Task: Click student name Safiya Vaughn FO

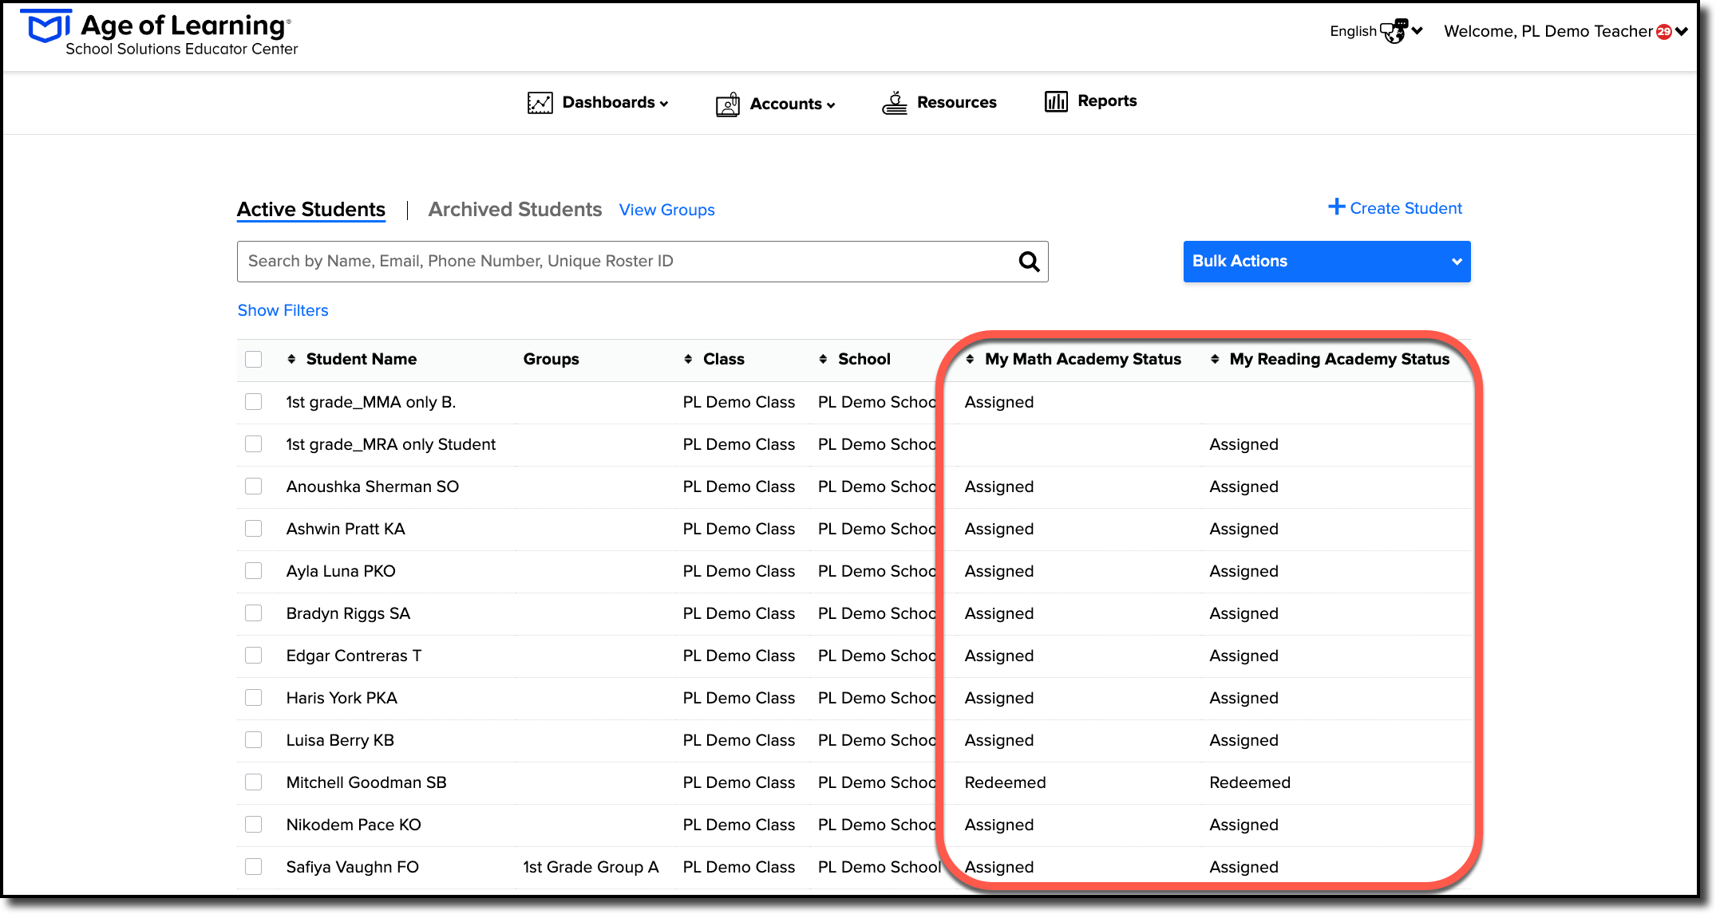Action: point(353,868)
